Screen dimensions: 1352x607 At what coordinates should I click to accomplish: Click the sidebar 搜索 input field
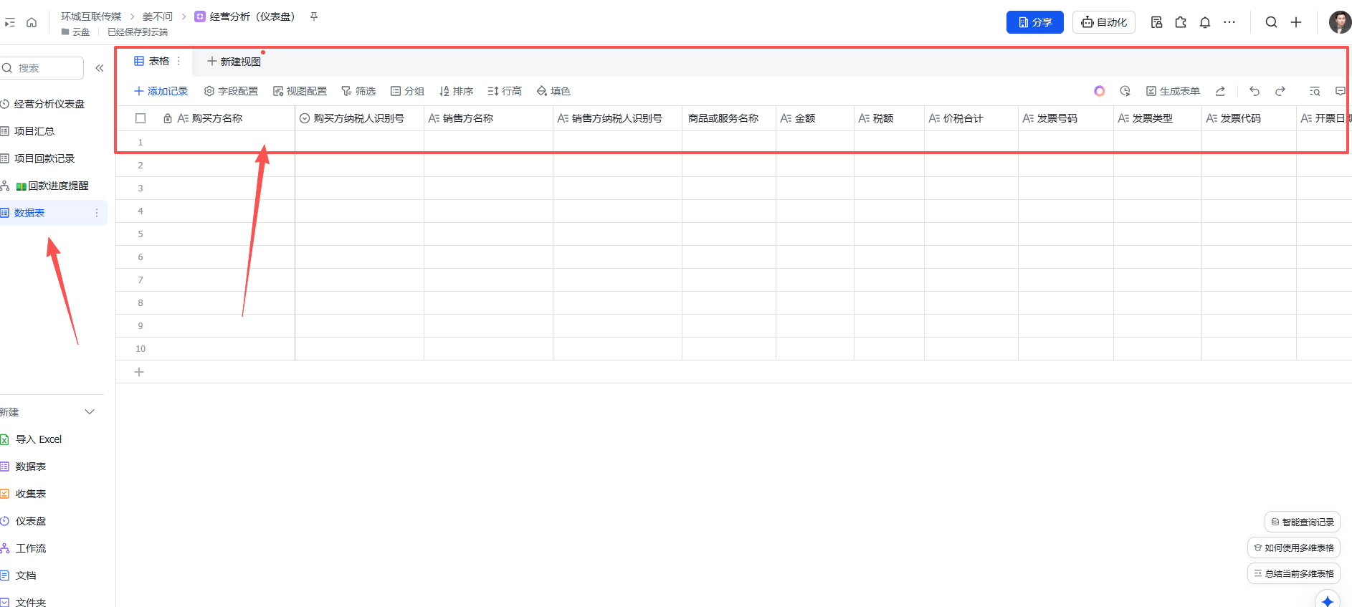click(x=43, y=68)
